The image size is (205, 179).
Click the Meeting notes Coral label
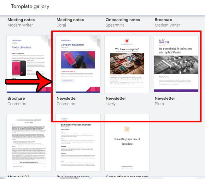pyautogui.click(x=70, y=22)
